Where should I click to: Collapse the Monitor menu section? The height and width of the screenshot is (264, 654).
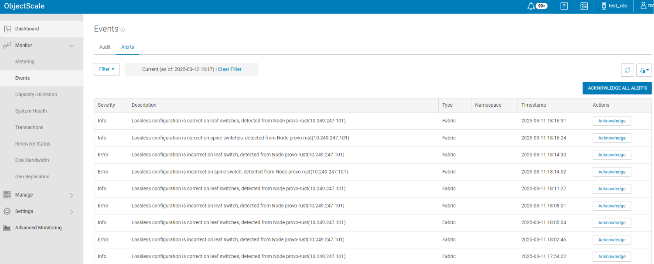click(71, 46)
